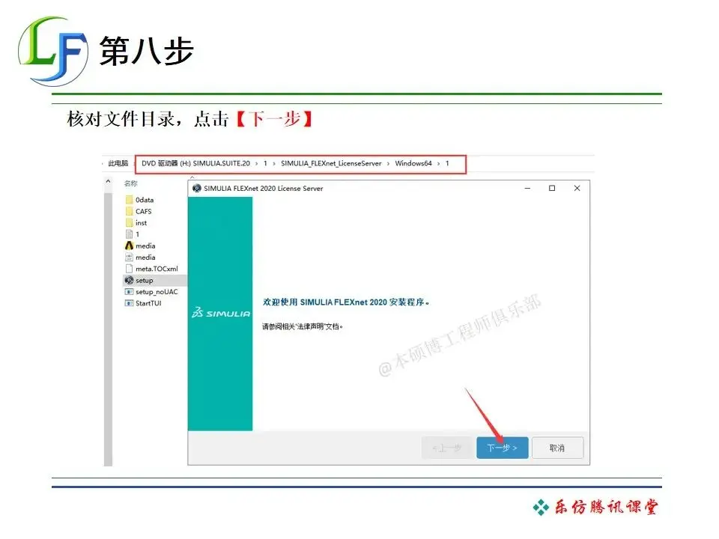The width and height of the screenshot is (719, 539).
Task: Navigate to SIMULIA_FLEXnet_LicenseServer breadcrumb
Action: (x=331, y=164)
